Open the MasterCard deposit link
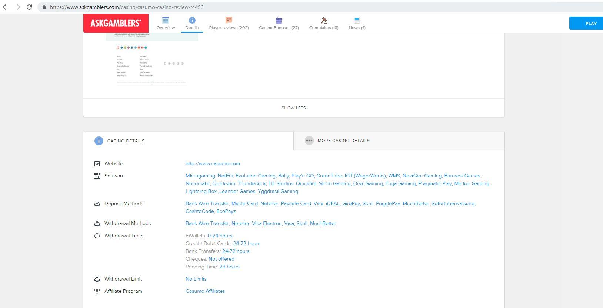 244,203
